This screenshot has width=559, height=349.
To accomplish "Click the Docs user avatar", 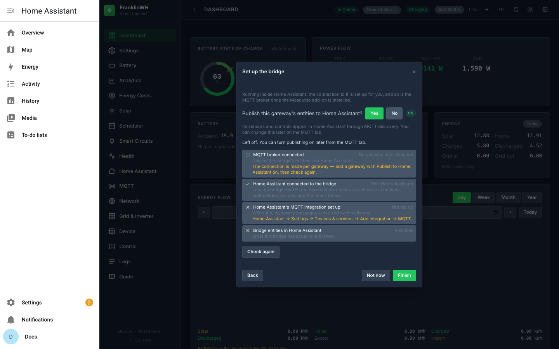I will tap(11, 337).
